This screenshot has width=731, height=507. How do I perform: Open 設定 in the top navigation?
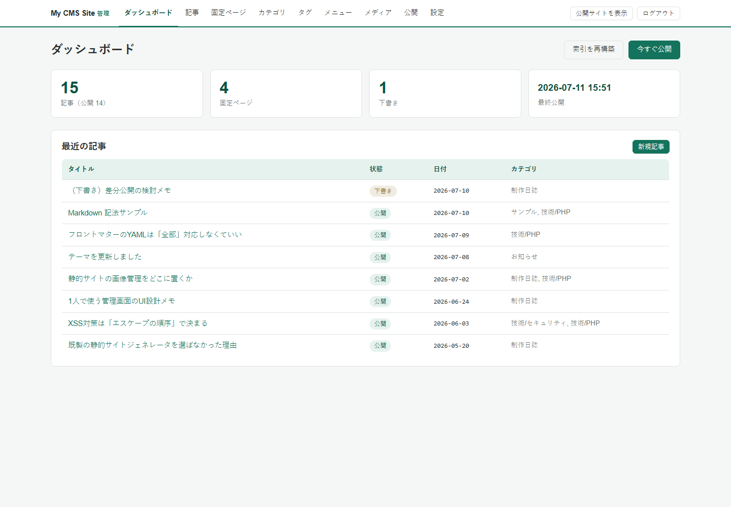point(437,13)
